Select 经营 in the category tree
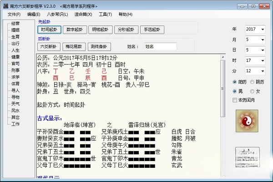This screenshot has height=182, width=273. [15, 23]
